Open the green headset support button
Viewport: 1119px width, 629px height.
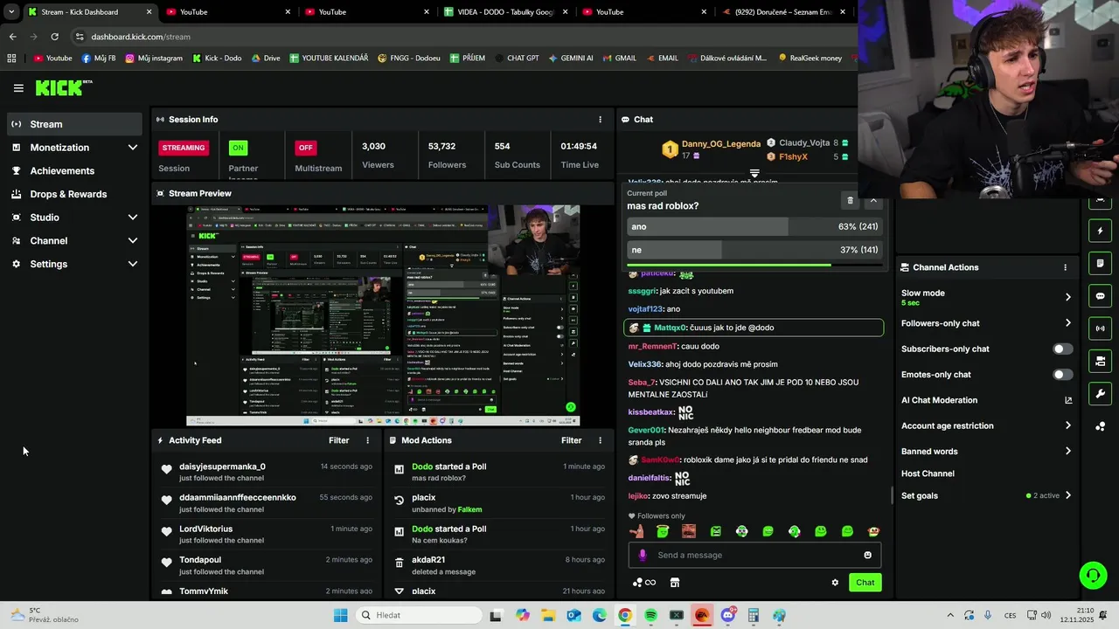coord(1093,575)
